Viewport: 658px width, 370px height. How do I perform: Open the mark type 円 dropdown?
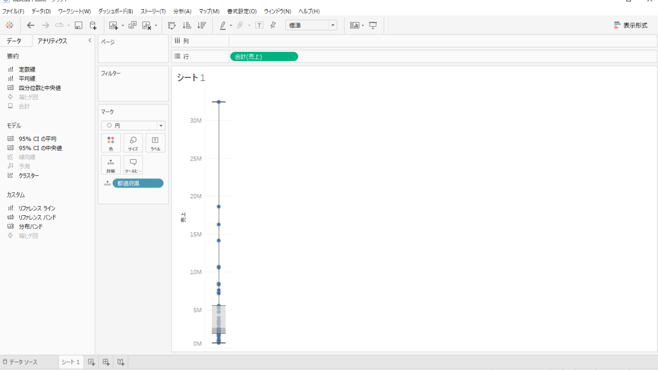click(133, 125)
